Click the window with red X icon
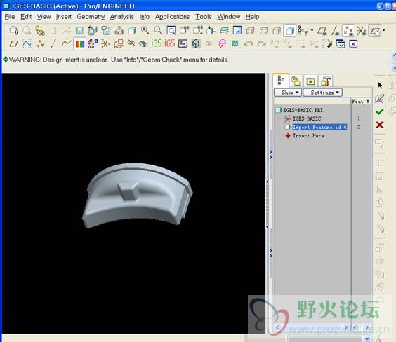 coord(353,44)
